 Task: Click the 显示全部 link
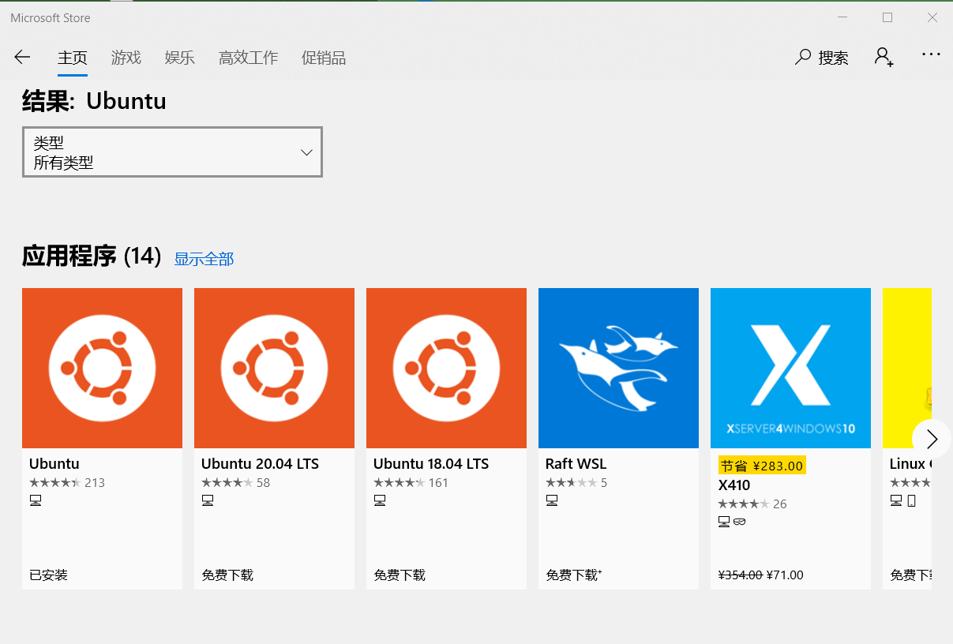tap(204, 259)
